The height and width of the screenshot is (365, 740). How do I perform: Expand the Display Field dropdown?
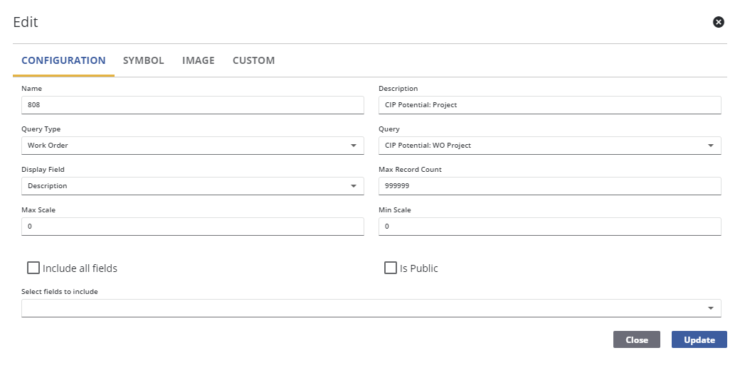click(x=354, y=186)
